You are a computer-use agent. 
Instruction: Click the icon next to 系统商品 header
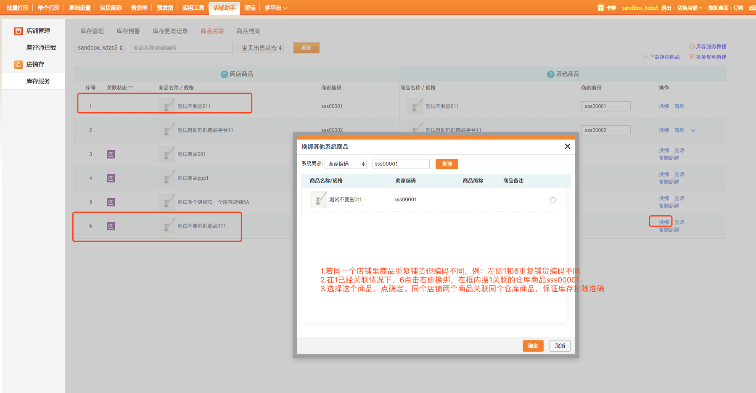[551, 74]
